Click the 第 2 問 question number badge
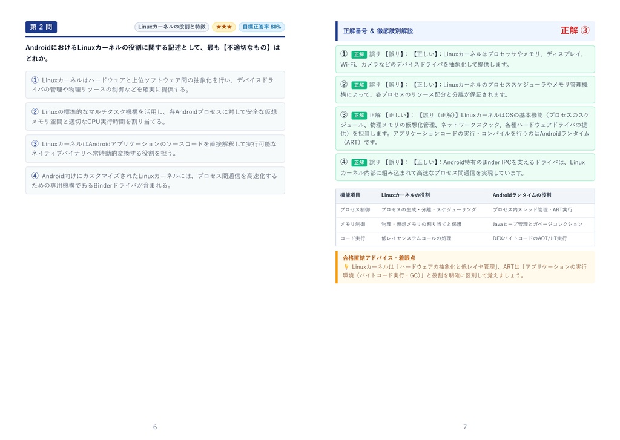This screenshot has width=620, height=440. 41,27
